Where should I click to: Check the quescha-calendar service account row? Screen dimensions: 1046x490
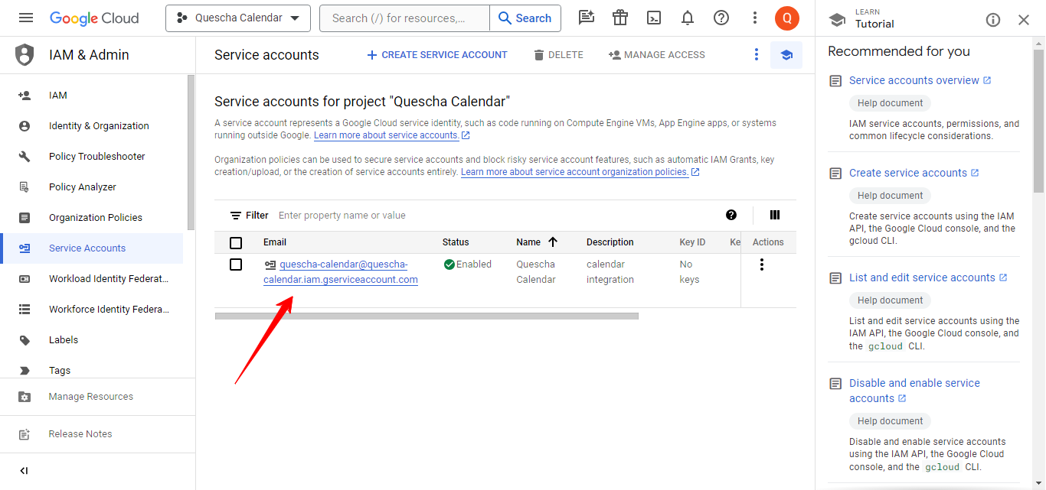pos(236,264)
